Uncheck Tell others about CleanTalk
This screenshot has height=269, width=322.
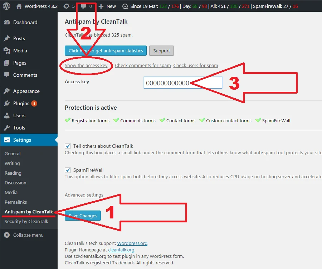[x=68, y=146]
